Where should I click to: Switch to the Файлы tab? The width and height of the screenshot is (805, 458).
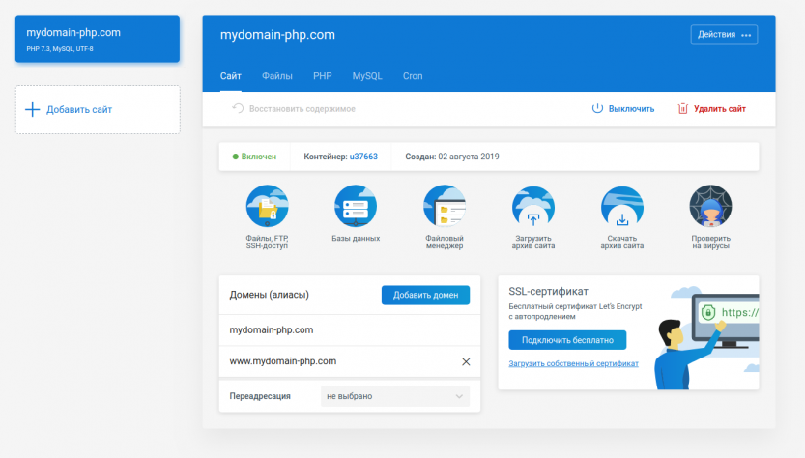[x=277, y=76]
